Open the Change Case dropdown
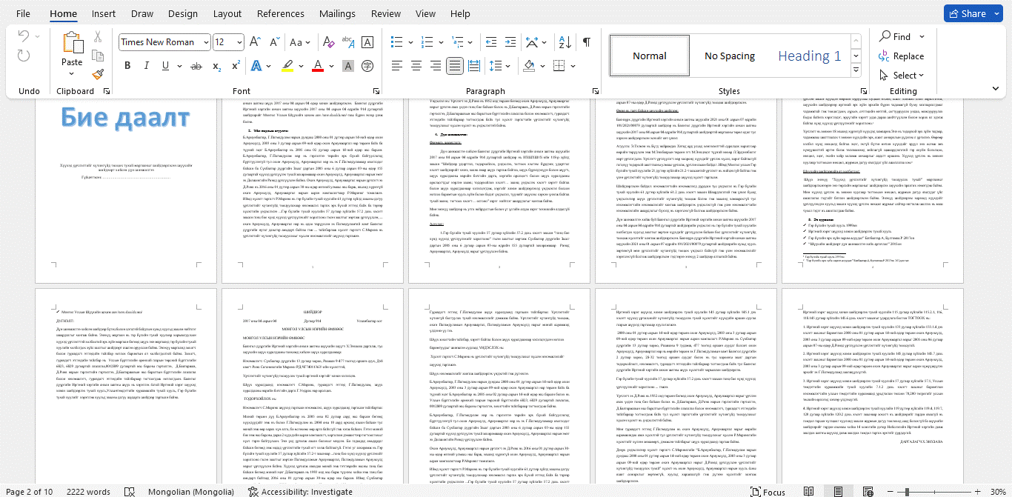Image resolution: width=1012 pixels, height=497 pixels. click(x=300, y=42)
